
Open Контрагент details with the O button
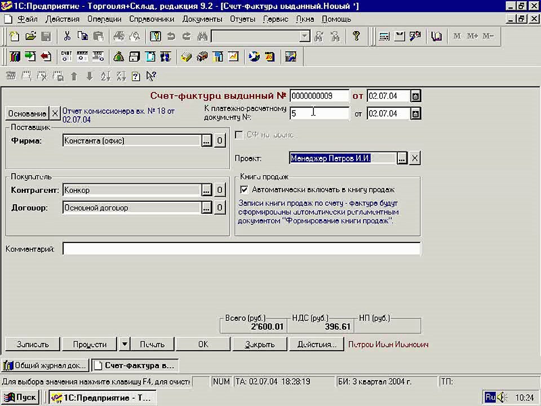click(220, 190)
